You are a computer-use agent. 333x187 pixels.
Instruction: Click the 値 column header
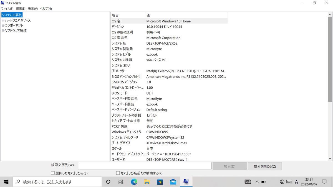pos(186,15)
